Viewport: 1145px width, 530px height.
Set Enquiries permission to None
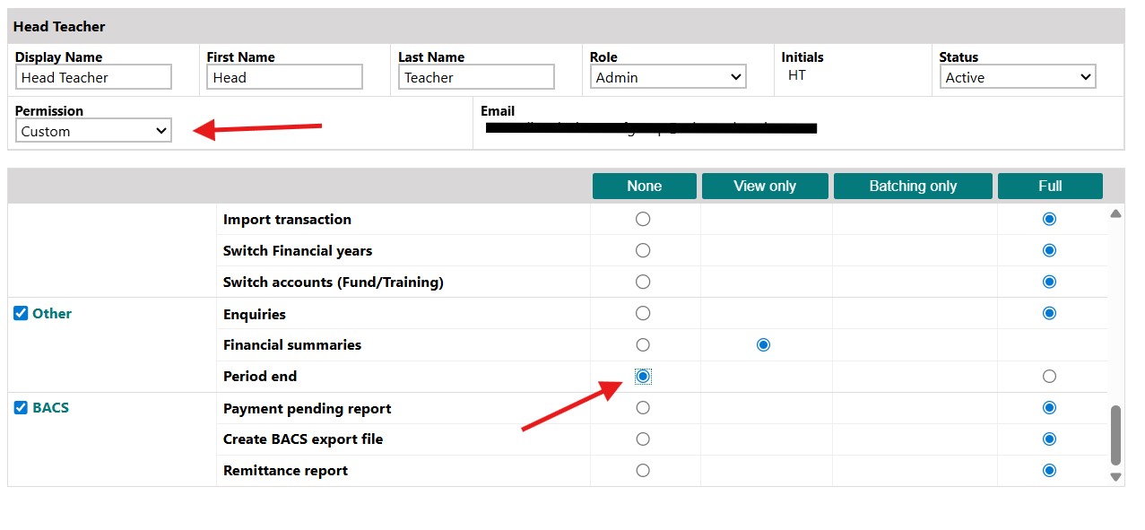[642, 313]
